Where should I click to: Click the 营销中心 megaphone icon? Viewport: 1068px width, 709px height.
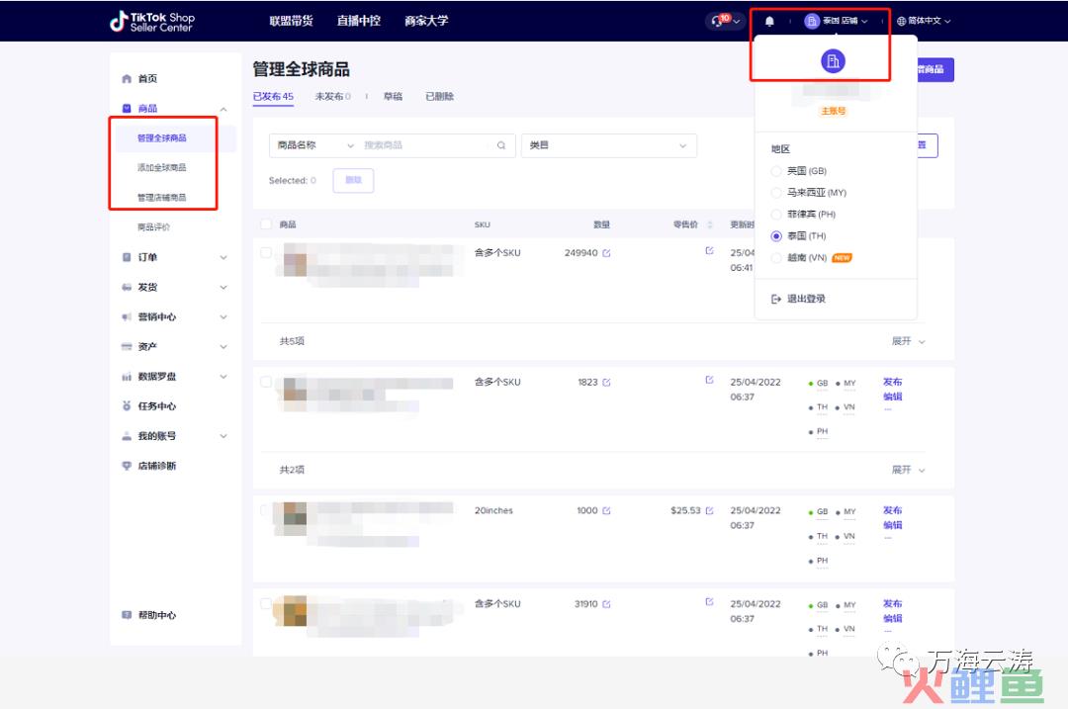[126, 316]
